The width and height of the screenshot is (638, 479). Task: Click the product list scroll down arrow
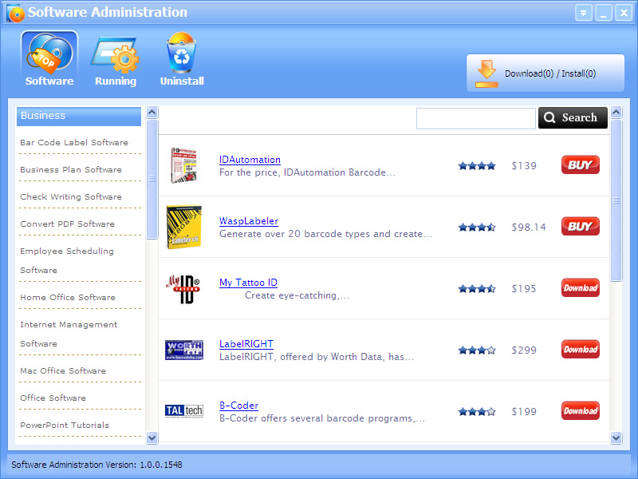click(616, 437)
